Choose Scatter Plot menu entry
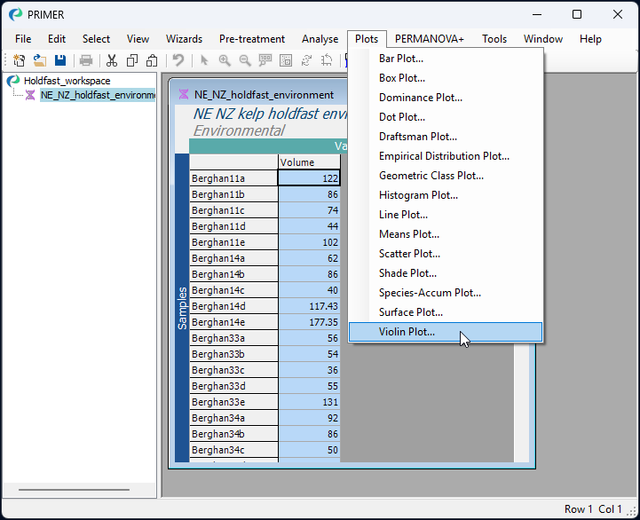The height and width of the screenshot is (520, 640). 407,254
